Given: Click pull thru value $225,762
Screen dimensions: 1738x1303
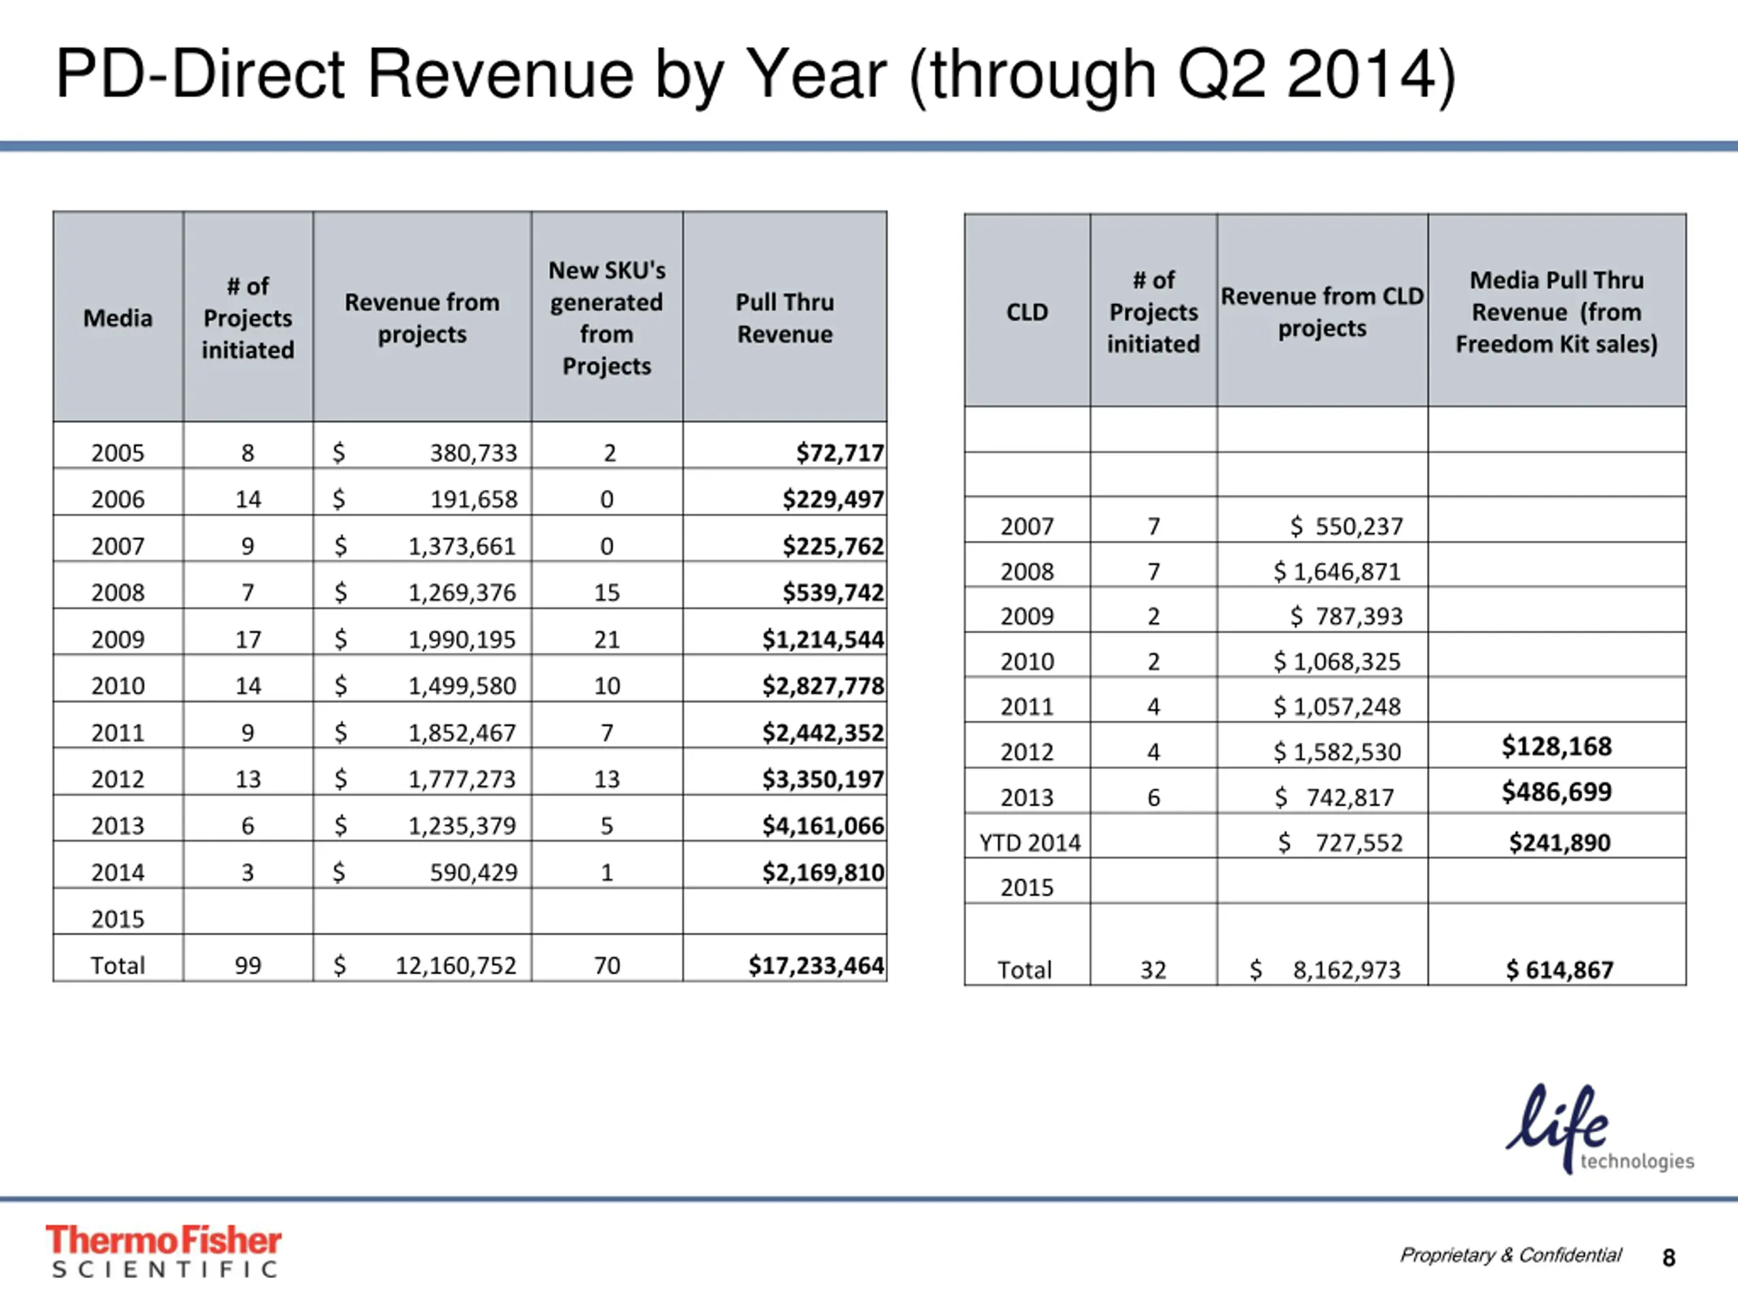Looking at the screenshot, I should (x=834, y=546).
